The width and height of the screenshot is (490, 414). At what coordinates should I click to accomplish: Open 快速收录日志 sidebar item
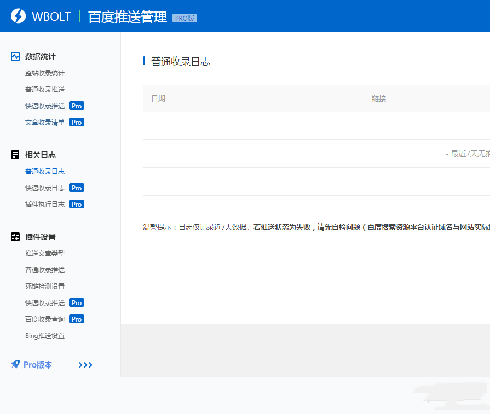click(x=45, y=188)
